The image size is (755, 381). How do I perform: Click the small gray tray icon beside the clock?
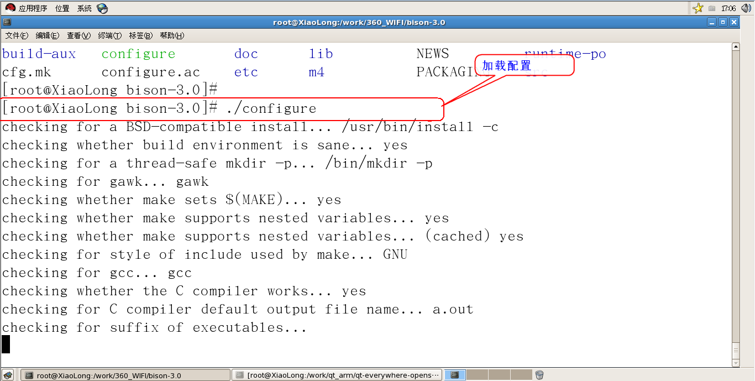click(712, 8)
